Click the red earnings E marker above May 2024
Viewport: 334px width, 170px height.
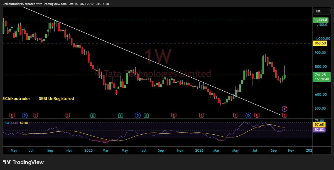(12, 115)
